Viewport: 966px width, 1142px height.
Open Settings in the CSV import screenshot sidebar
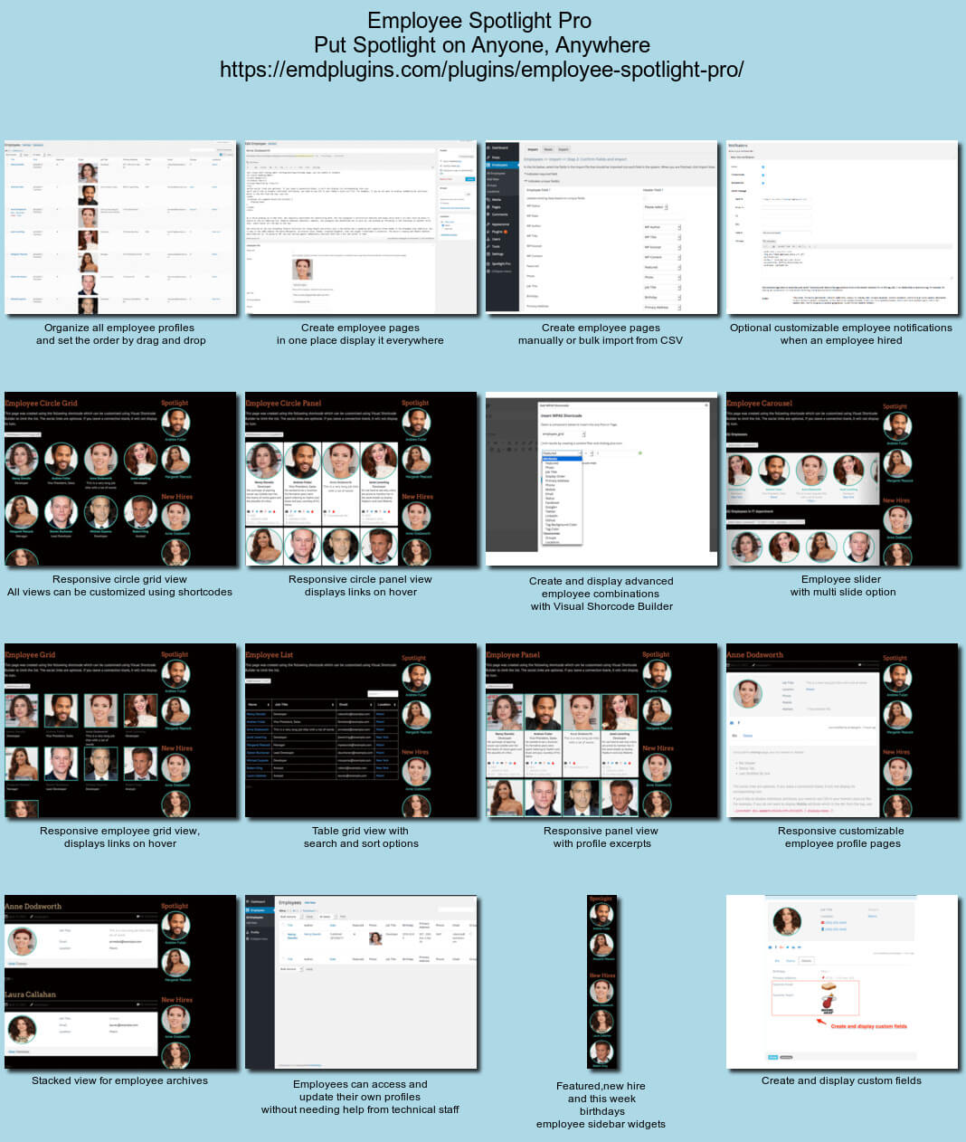pyautogui.click(x=498, y=254)
